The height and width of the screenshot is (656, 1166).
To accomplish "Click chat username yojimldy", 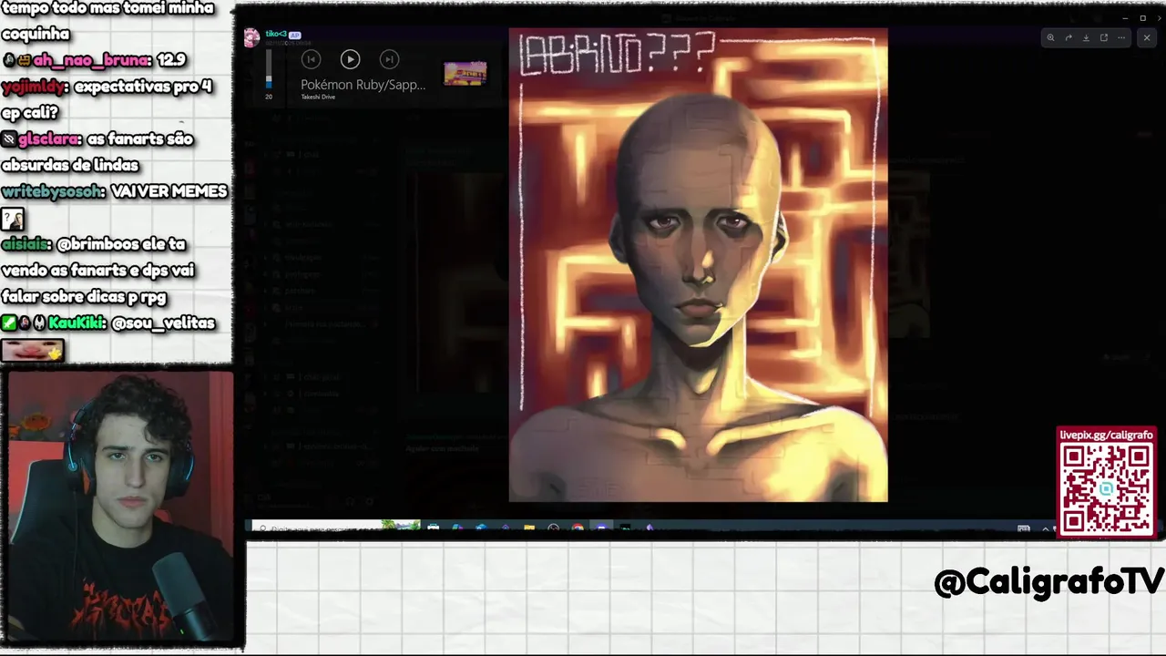I will [x=34, y=87].
